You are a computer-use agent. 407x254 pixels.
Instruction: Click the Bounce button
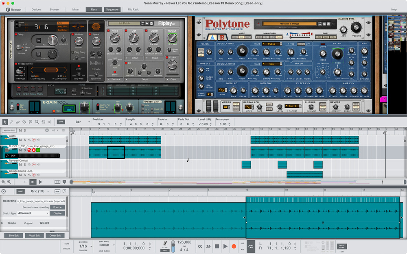[x=57, y=207]
